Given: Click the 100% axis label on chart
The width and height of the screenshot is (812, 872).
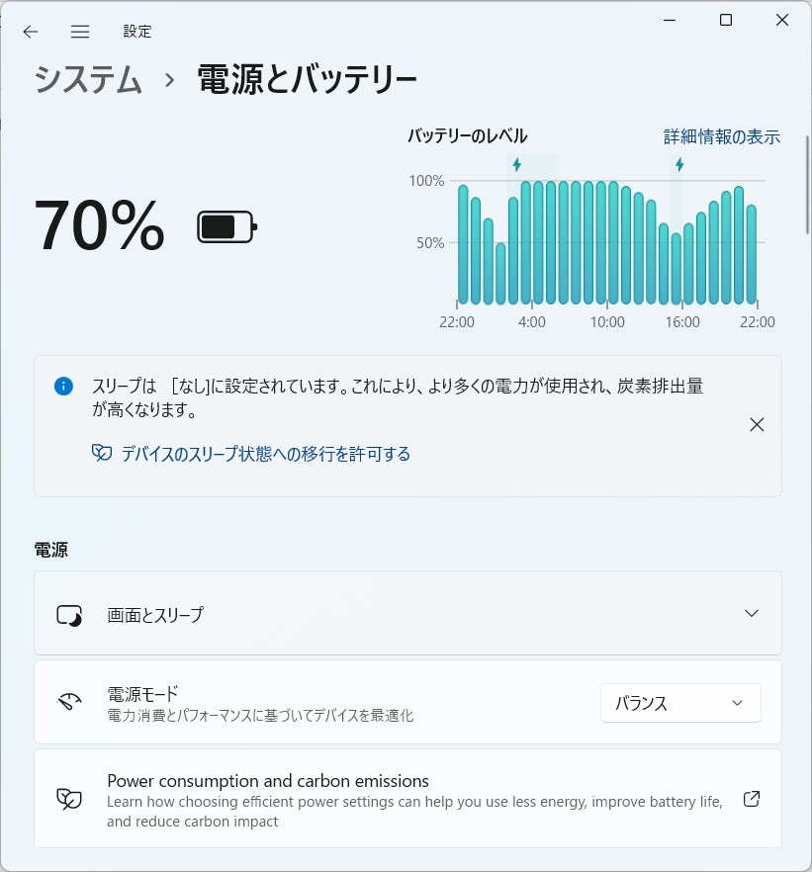Looking at the screenshot, I should tap(426, 181).
